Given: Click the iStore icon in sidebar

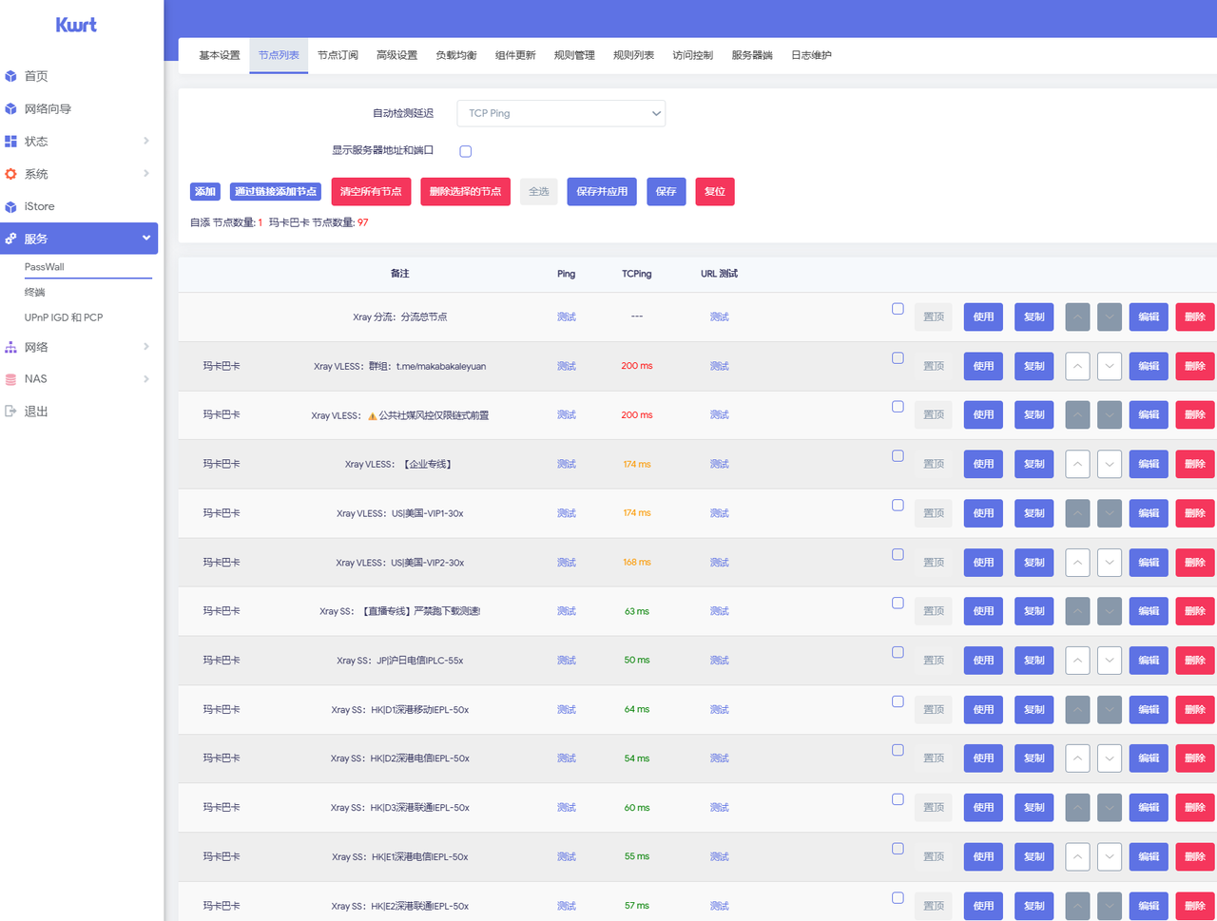Looking at the screenshot, I should click(x=11, y=207).
